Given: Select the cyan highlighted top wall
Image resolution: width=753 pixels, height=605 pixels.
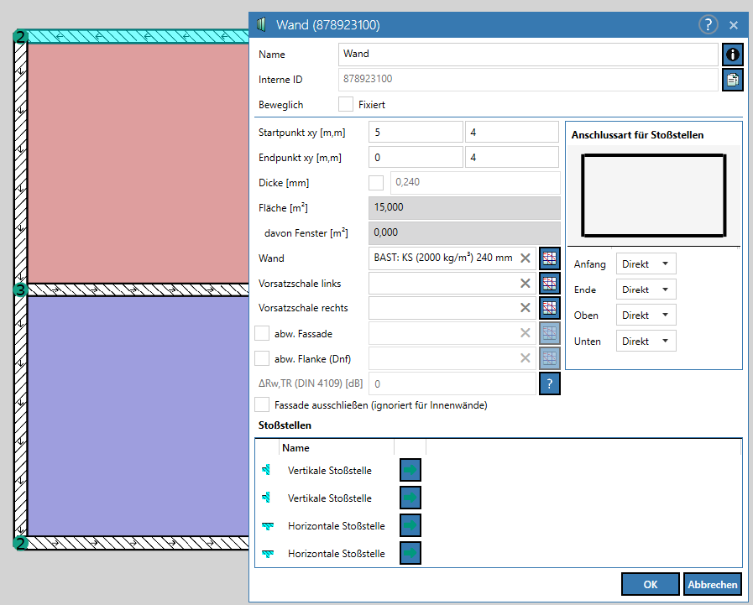Looking at the screenshot, I should pyautogui.click(x=139, y=36).
